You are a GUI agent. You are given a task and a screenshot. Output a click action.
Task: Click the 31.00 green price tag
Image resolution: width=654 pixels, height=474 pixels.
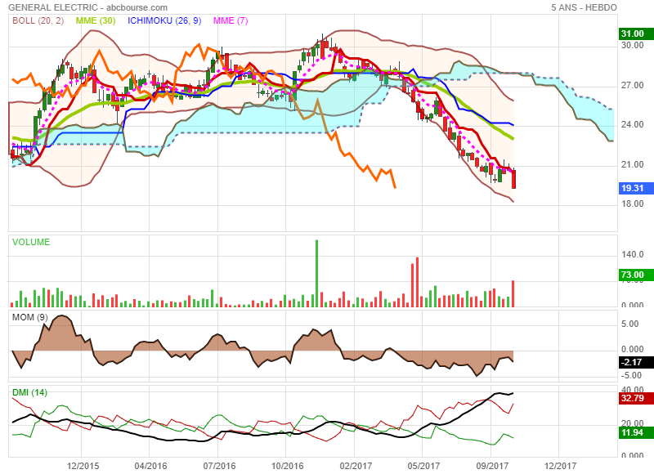(637, 34)
